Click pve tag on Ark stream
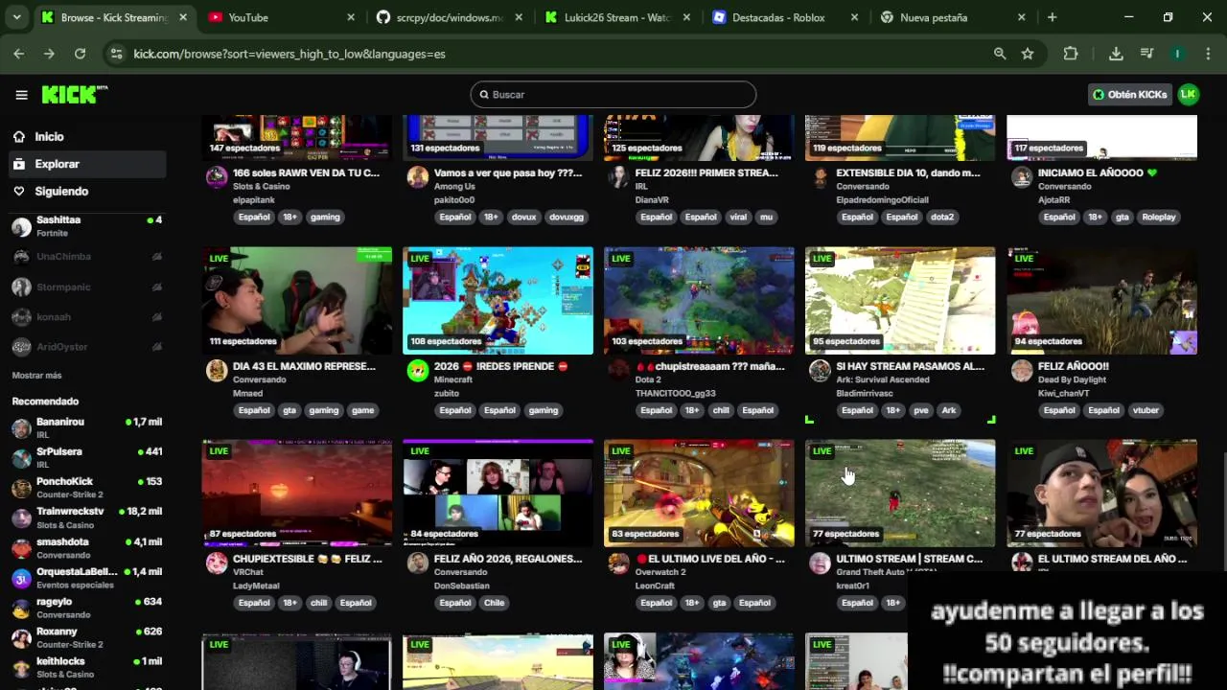Viewport: 1227px width, 690px height. [x=921, y=410]
